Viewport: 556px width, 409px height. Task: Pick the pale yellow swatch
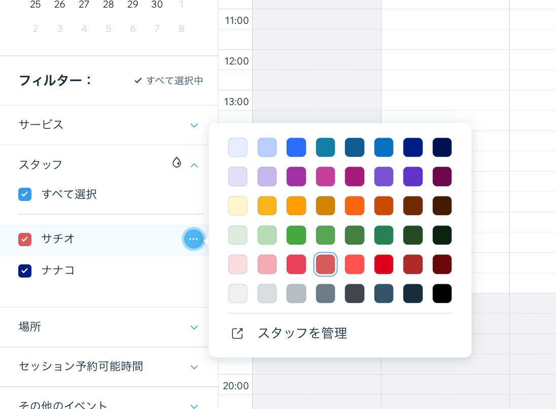237,206
